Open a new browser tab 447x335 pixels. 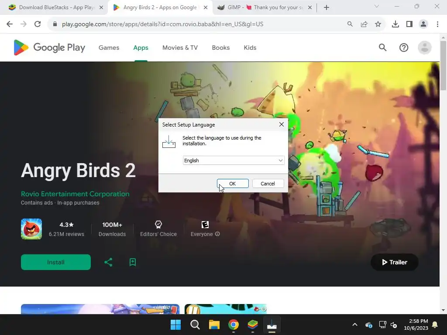coord(327,7)
